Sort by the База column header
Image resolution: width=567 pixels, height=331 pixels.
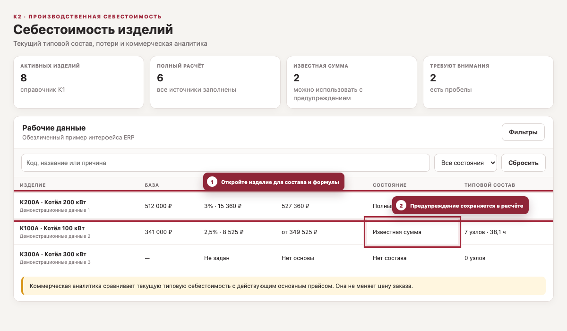point(152,185)
